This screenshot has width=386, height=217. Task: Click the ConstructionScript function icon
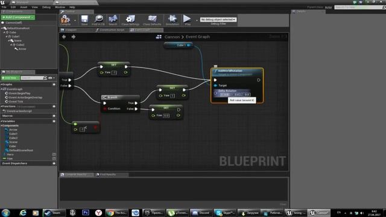(x=4, y=111)
